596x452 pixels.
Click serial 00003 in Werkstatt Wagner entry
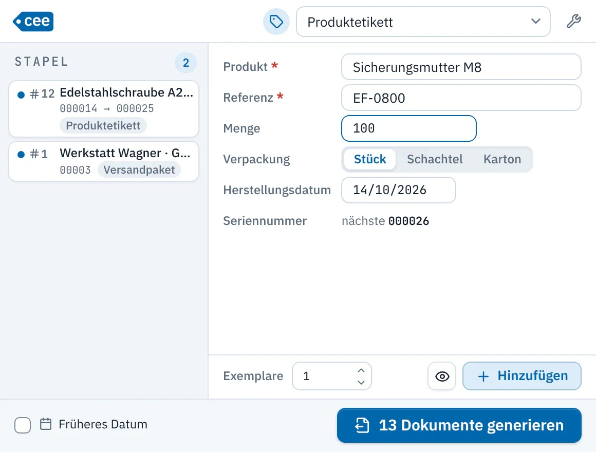click(75, 170)
